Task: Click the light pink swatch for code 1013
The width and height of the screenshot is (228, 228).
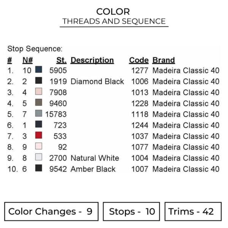Action: (38, 92)
